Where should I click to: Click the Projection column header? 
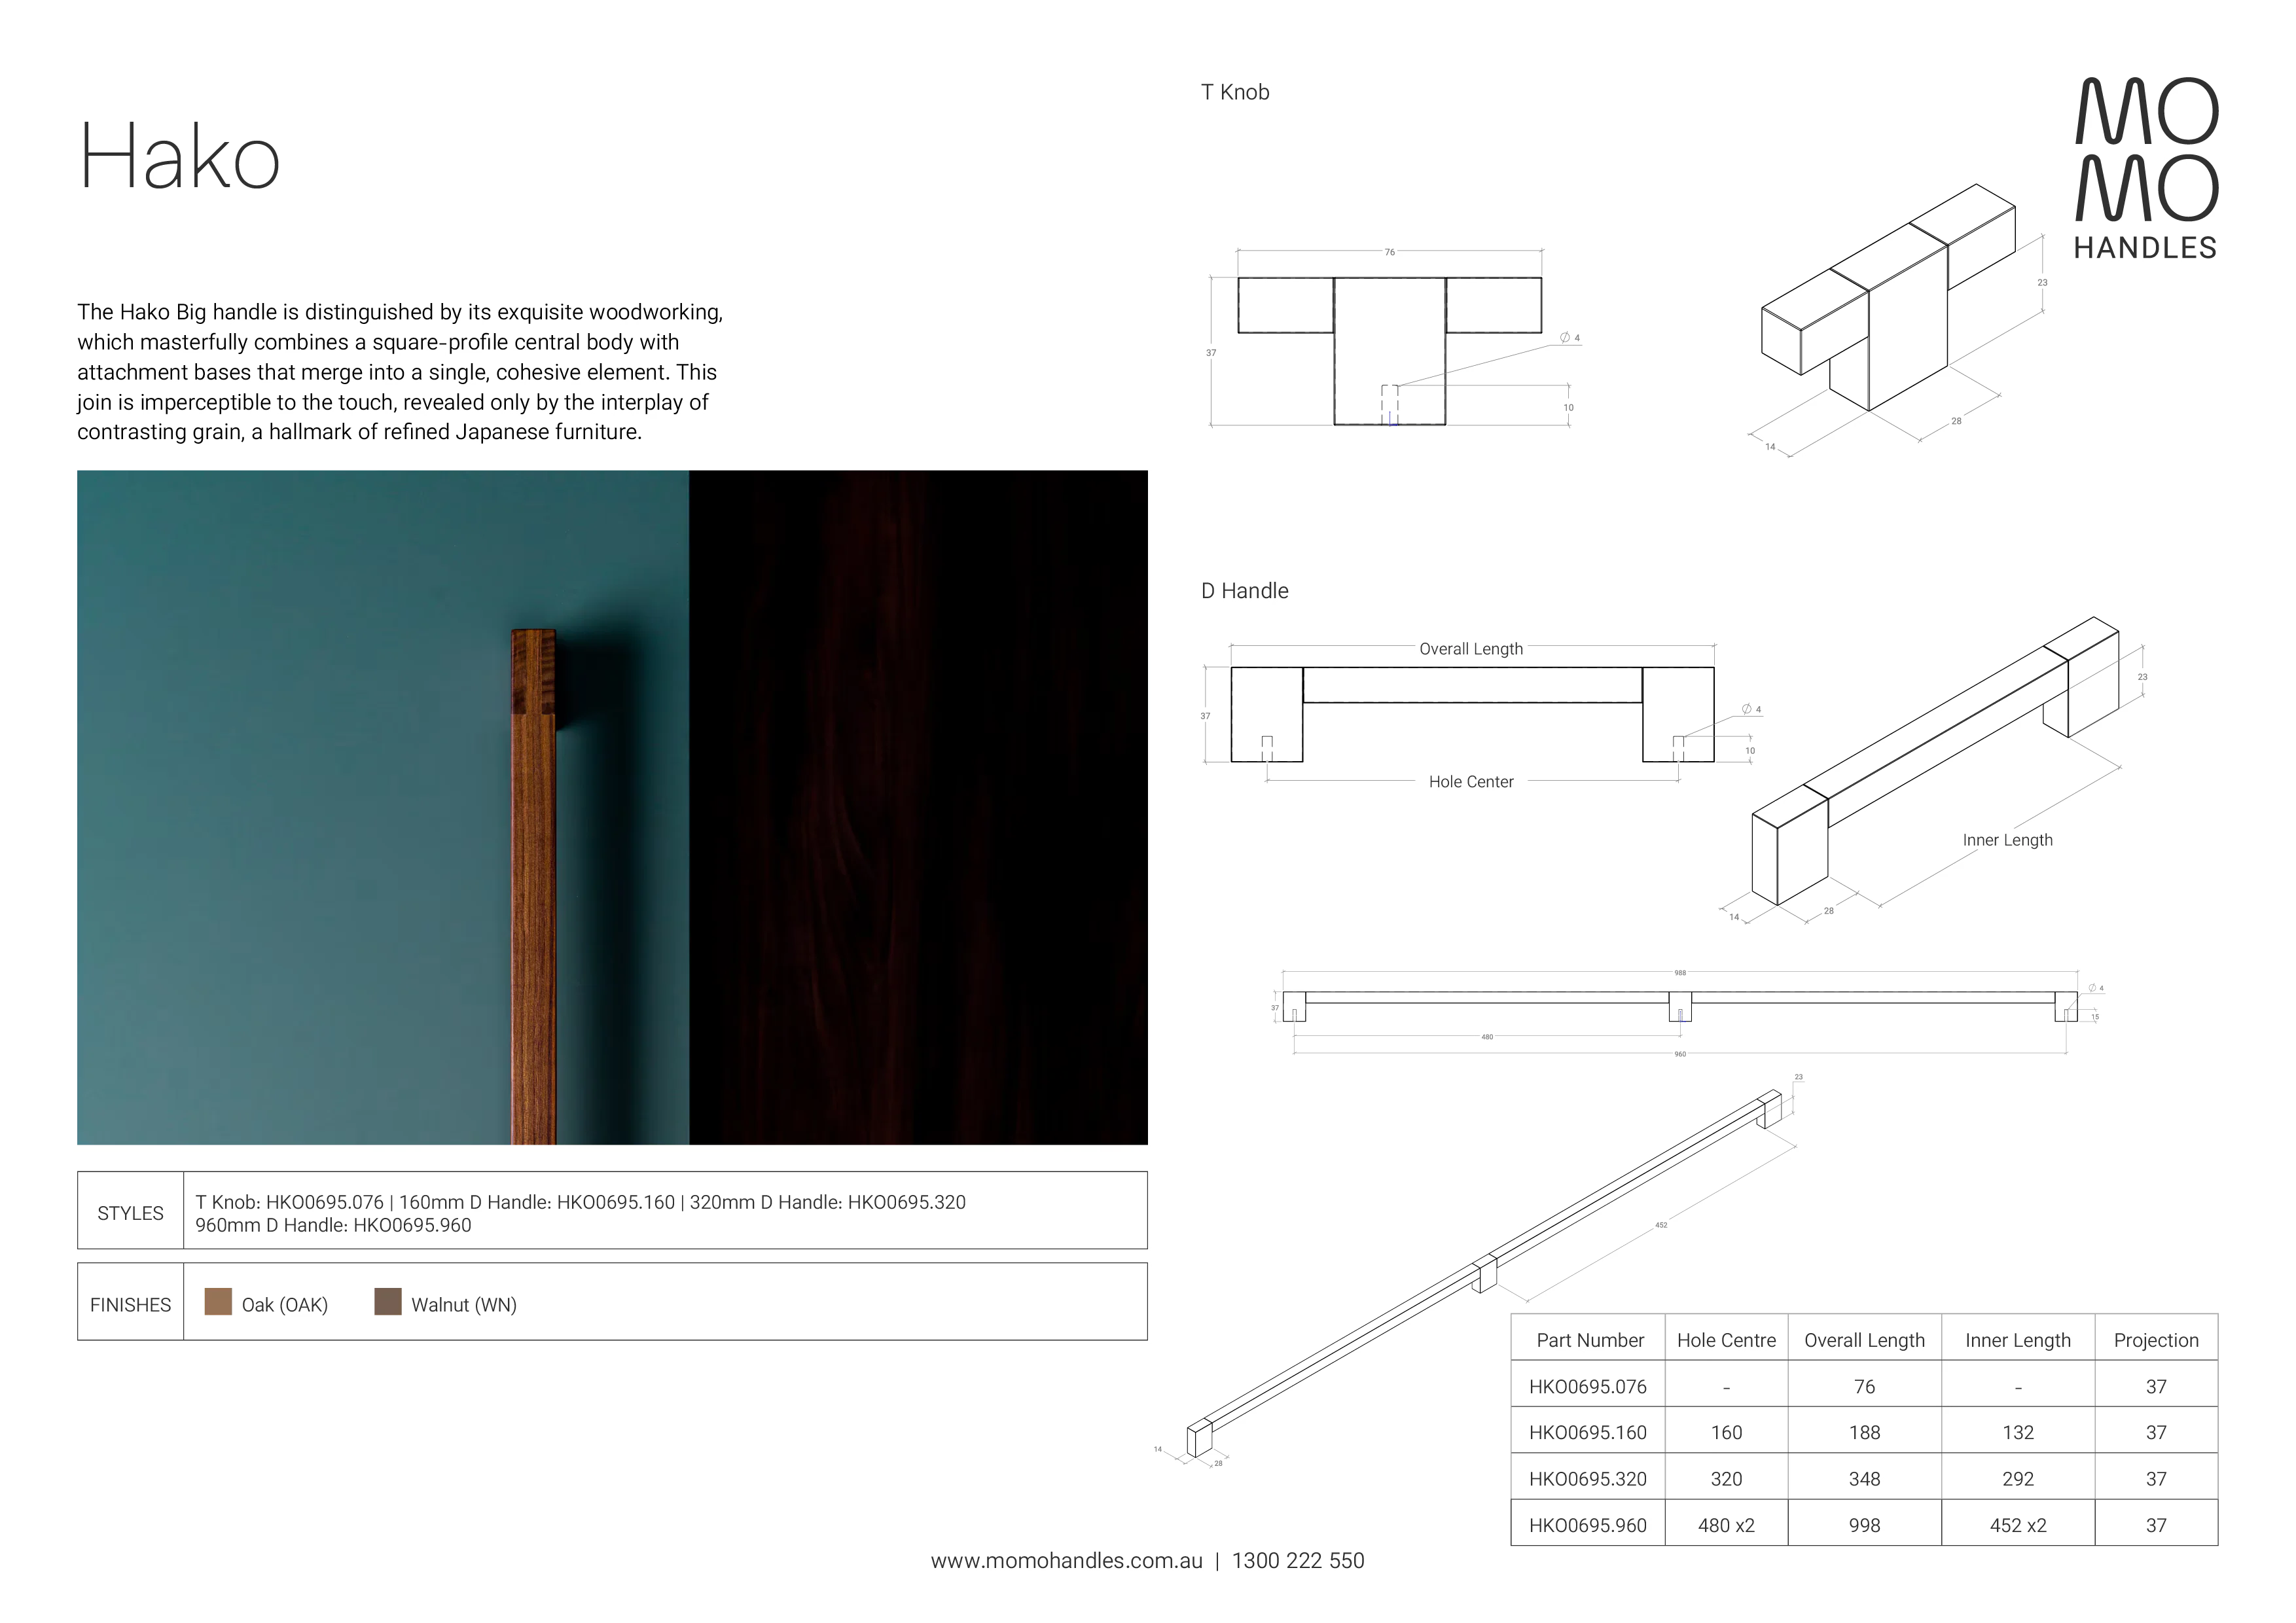pos(2156,1339)
